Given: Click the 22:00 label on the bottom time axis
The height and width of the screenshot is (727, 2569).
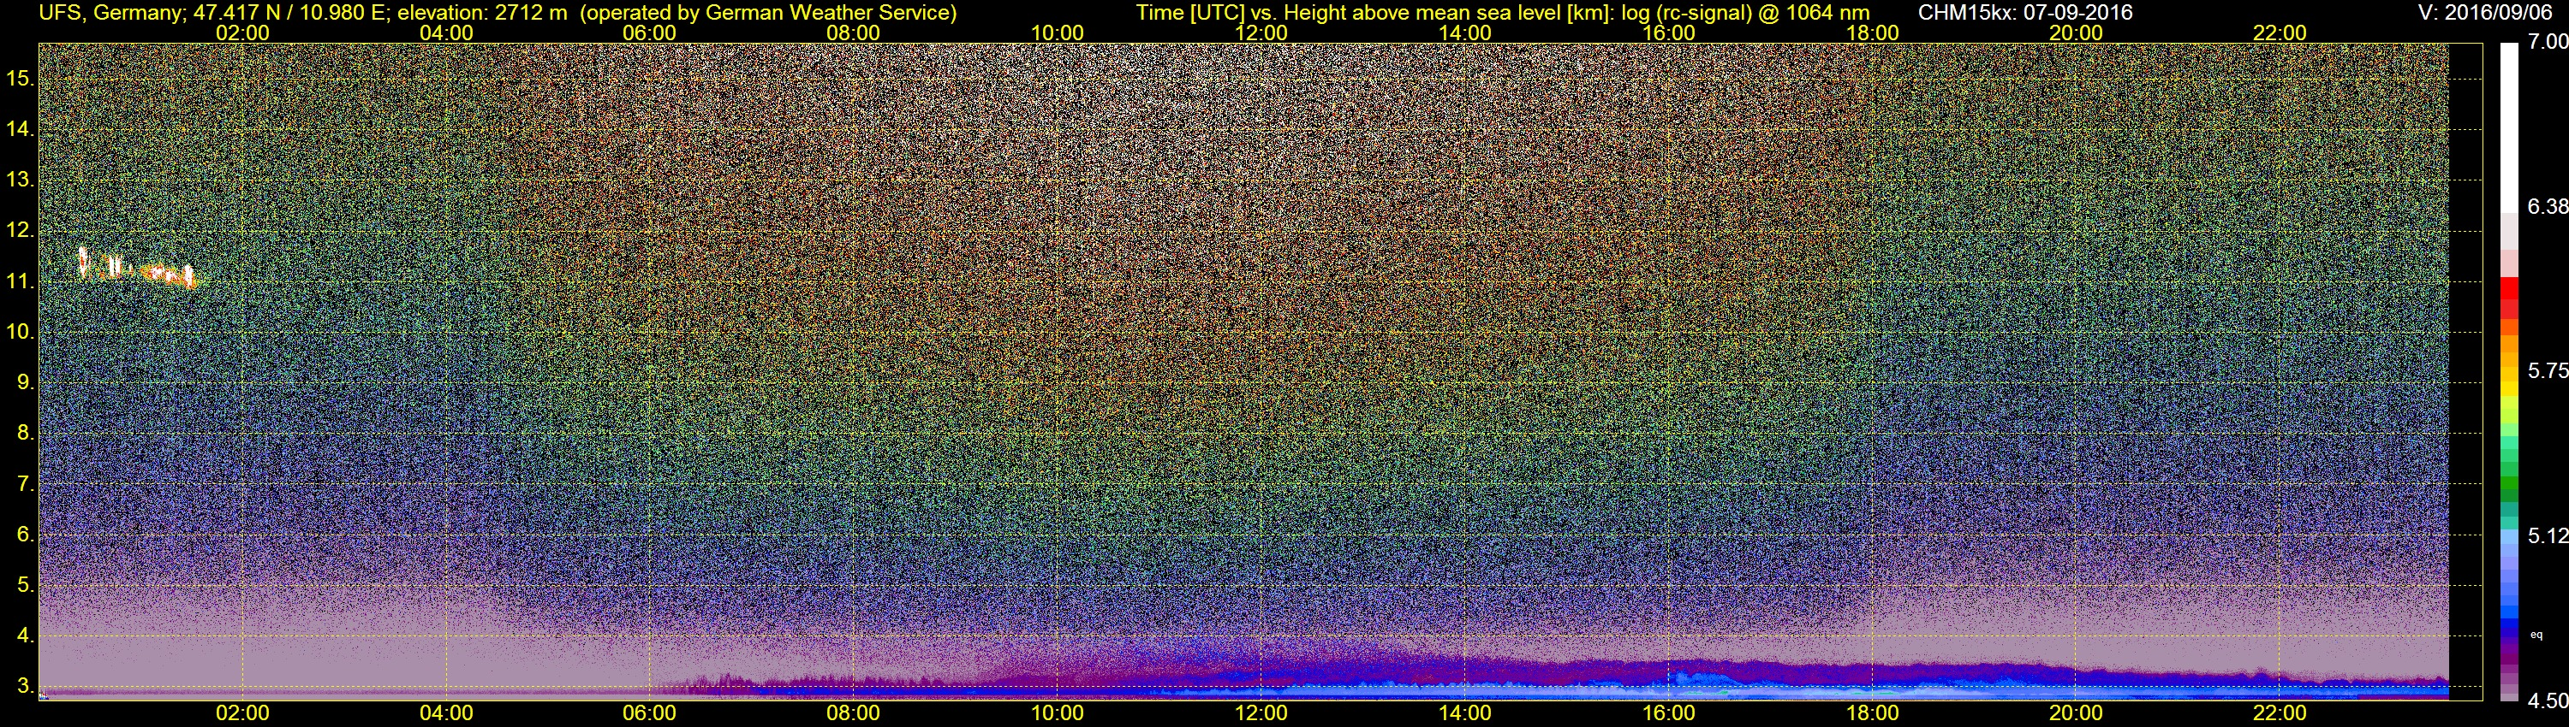Looking at the screenshot, I should tap(2280, 713).
